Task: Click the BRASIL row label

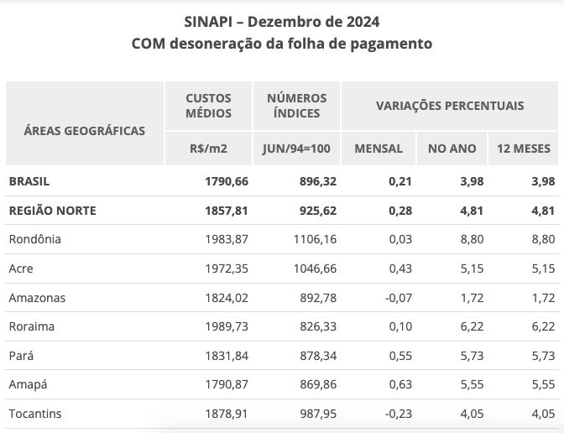Action: (30, 181)
